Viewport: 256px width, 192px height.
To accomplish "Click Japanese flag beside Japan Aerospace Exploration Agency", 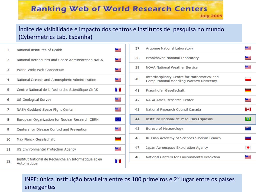I will pyautogui.click(x=248, y=147).
